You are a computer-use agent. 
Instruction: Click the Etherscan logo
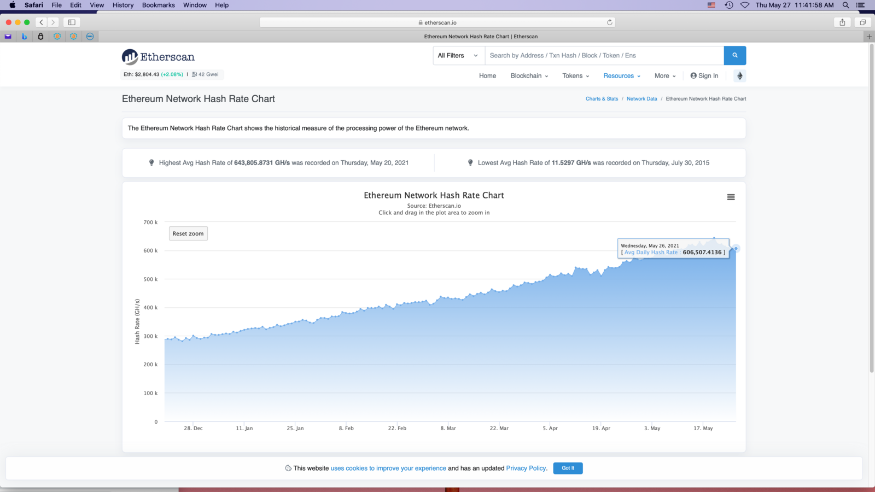pyautogui.click(x=158, y=57)
